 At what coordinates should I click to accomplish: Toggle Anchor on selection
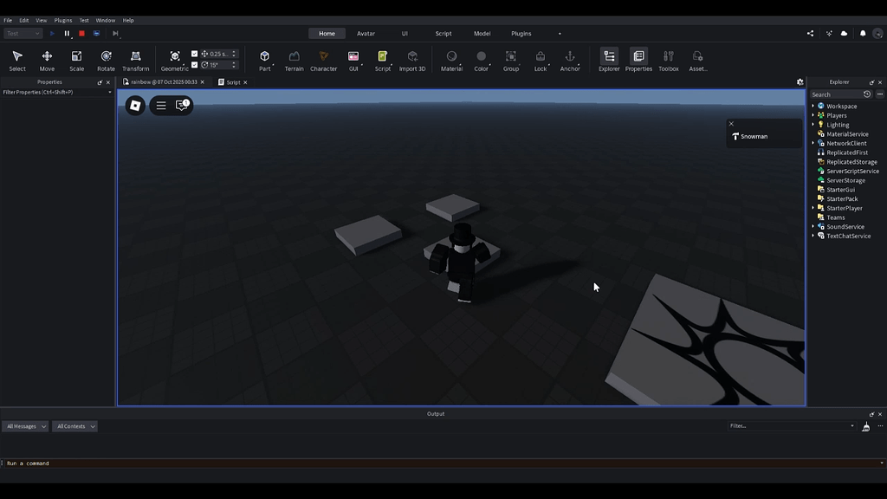pyautogui.click(x=570, y=61)
